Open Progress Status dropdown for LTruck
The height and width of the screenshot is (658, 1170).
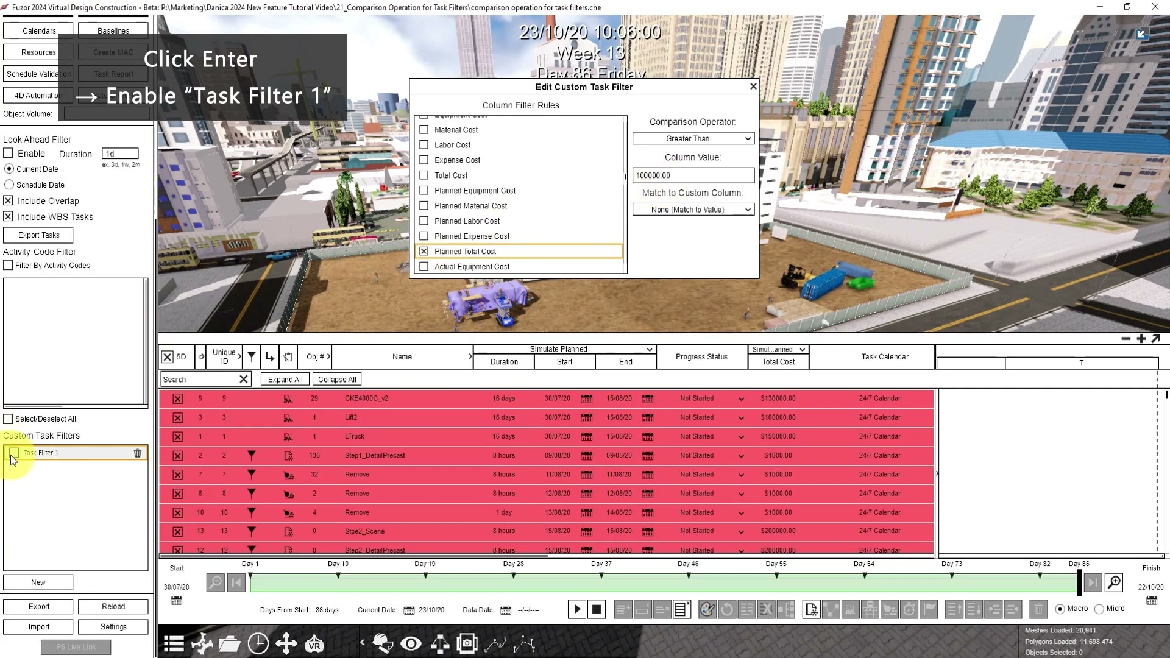pyautogui.click(x=741, y=437)
